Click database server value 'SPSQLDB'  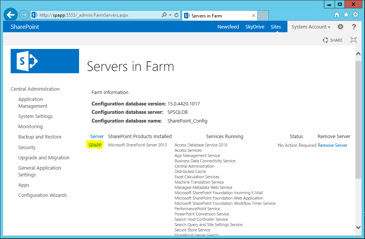[x=178, y=112]
